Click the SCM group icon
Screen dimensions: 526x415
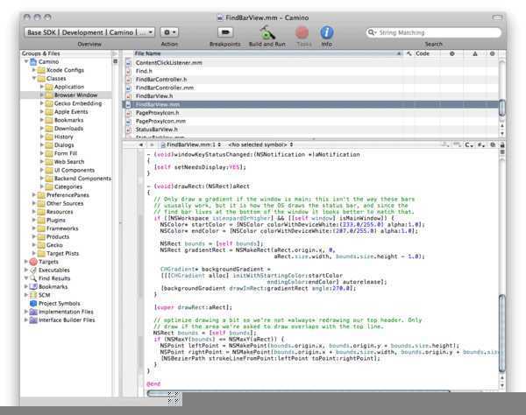pos(33,295)
